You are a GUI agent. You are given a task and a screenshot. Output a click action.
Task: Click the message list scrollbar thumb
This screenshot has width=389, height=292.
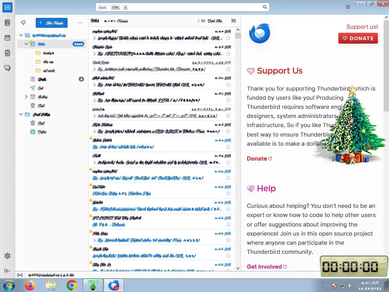[238, 35]
